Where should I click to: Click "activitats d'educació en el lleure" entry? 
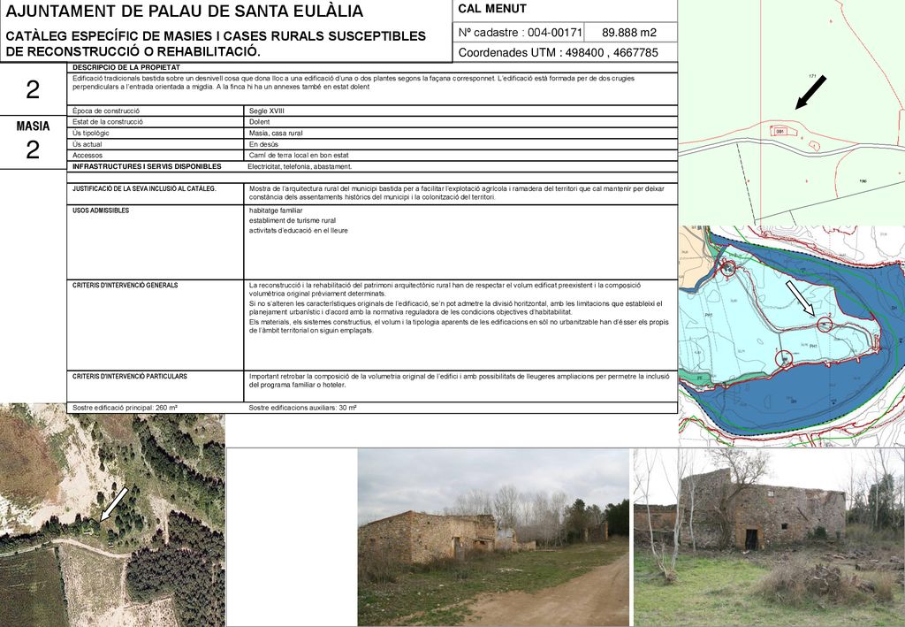point(299,230)
